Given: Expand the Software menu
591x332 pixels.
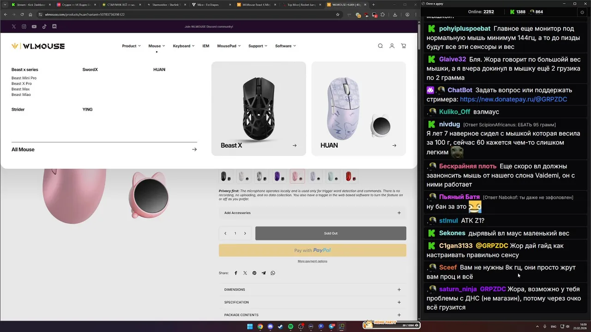Looking at the screenshot, I should pyautogui.click(x=285, y=46).
